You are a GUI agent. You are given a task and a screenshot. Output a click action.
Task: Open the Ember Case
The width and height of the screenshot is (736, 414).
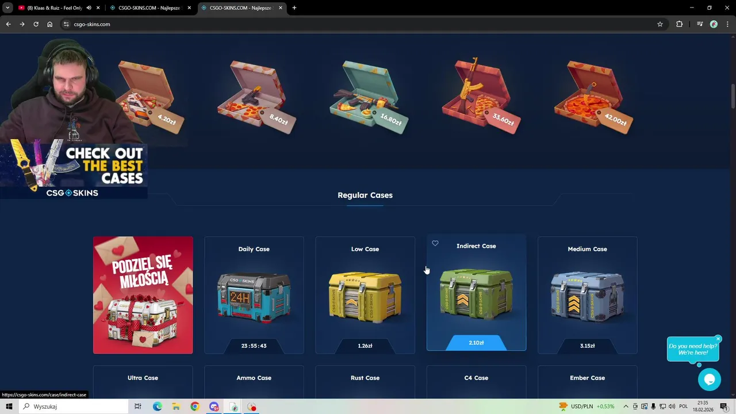(x=587, y=382)
